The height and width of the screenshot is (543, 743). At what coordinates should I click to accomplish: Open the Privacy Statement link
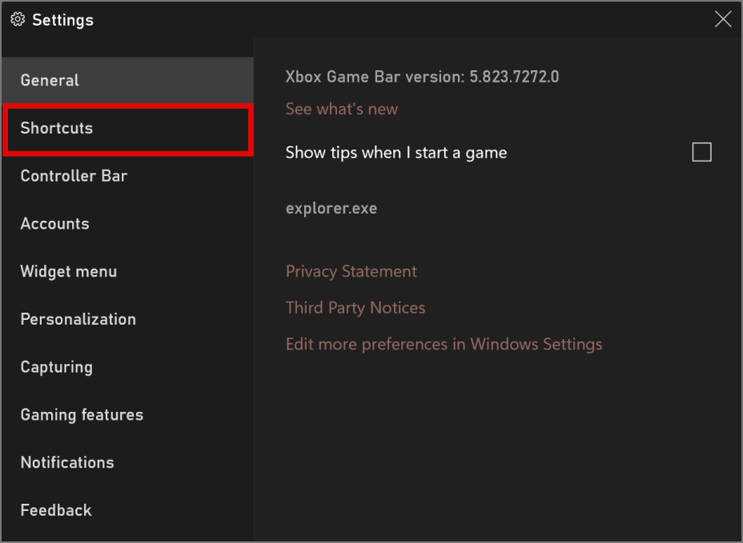351,271
